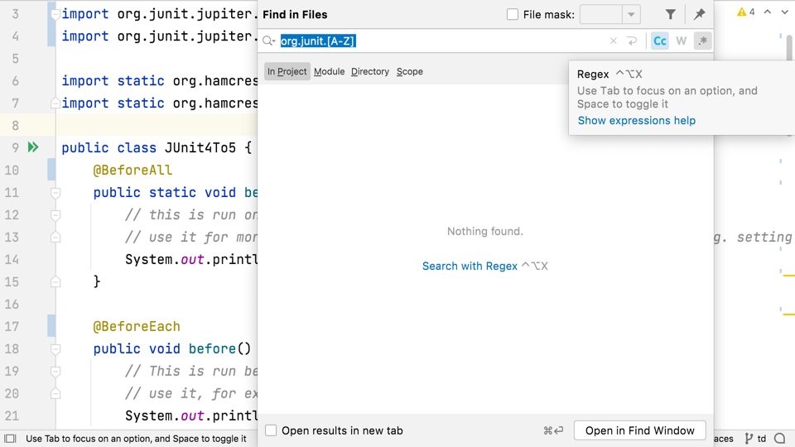
Task: Switch to the Module scope tab
Action: click(329, 71)
